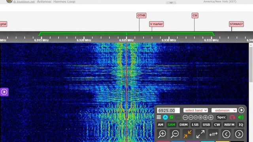The height and width of the screenshot is (142, 253).
Task: Step frequency up with the middle plus button
Action: [205, 118]
